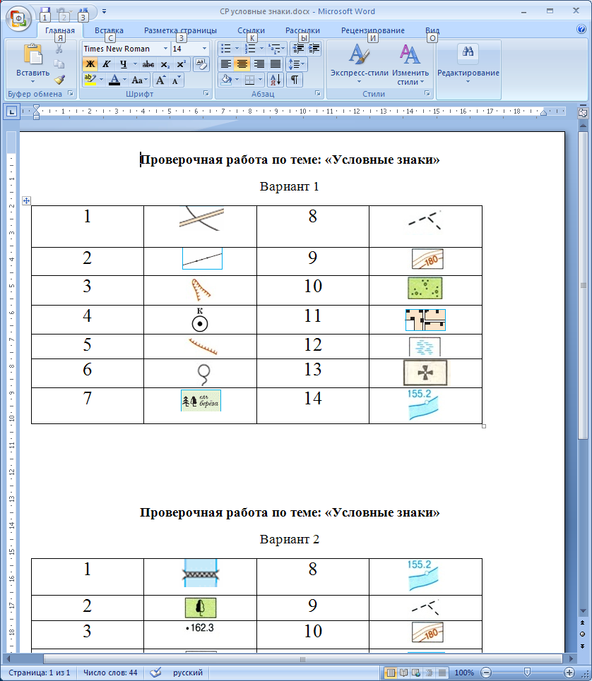Select the Format Painter brush
592x681 pixels.
tap(59, 80)
